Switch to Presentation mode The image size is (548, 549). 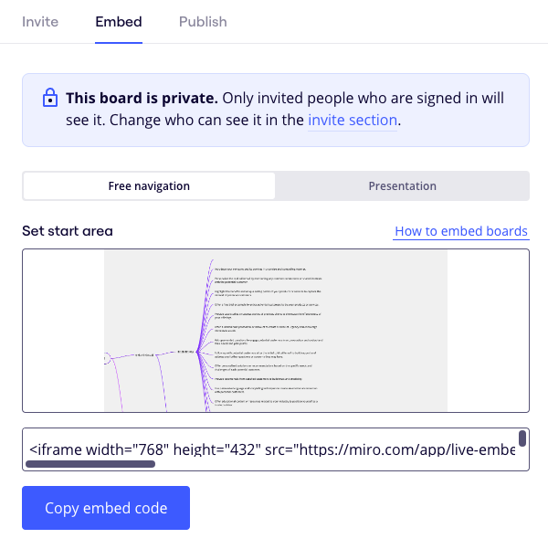402,185
